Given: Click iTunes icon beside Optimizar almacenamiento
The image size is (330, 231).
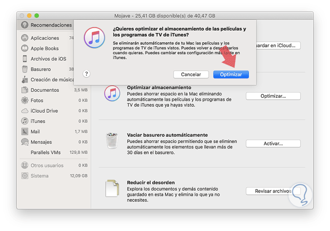Looking at the screenshot, I should point(112,93).
